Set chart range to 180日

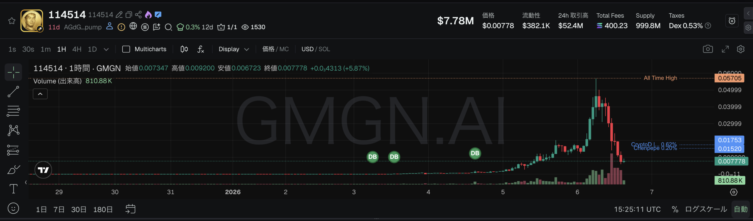[x=103, y=209]
